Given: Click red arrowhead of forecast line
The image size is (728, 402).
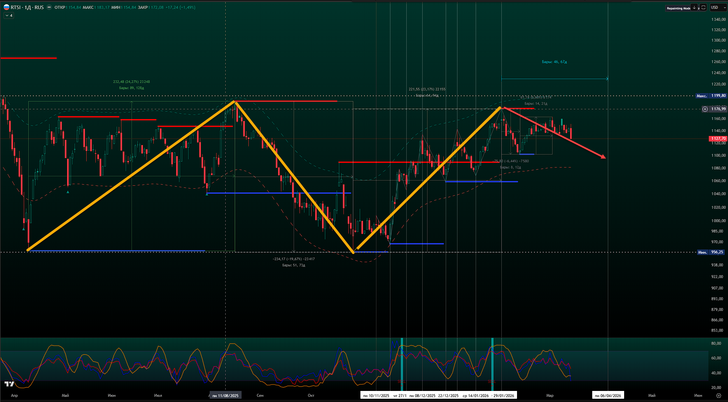Looking at the screenshot, I should tap(603, 157).
